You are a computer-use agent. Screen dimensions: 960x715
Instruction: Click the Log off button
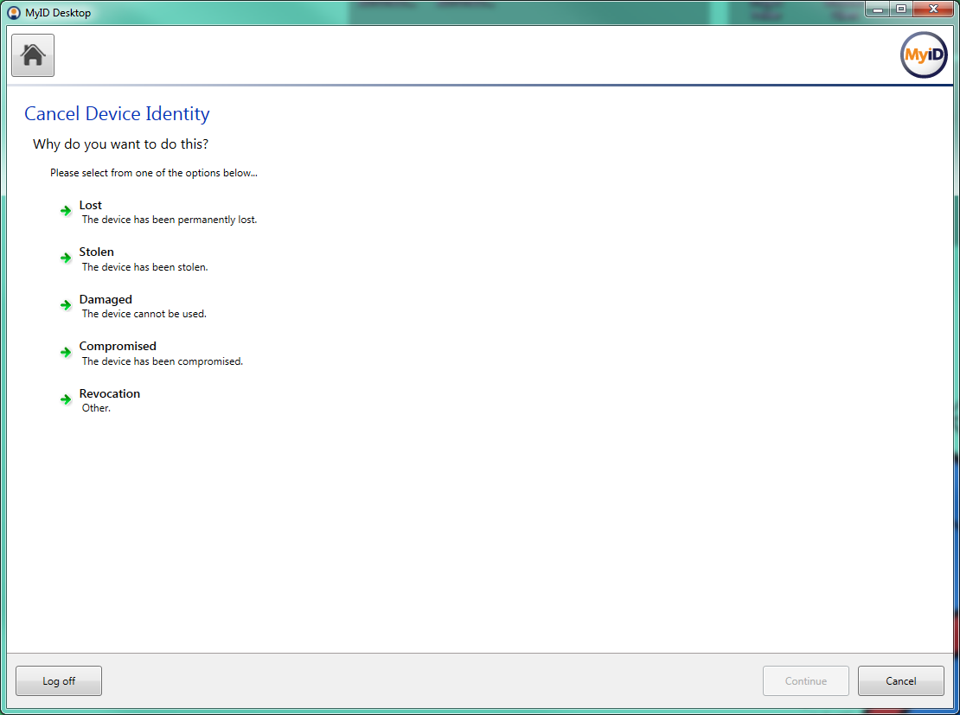click(x=59, y=681)
